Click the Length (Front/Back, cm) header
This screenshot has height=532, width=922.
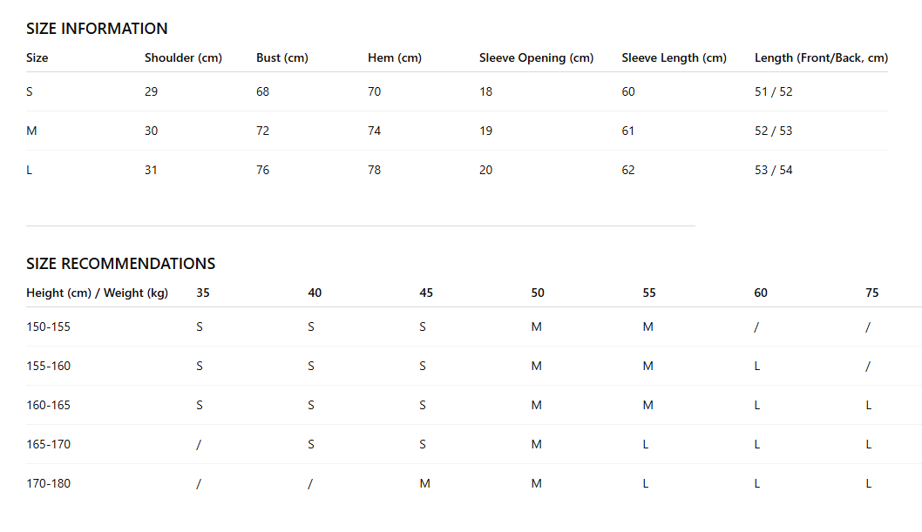coord(822,58)
